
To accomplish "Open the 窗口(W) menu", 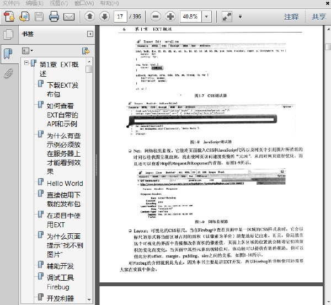I will pyautogui.click(x=84, y=3).
